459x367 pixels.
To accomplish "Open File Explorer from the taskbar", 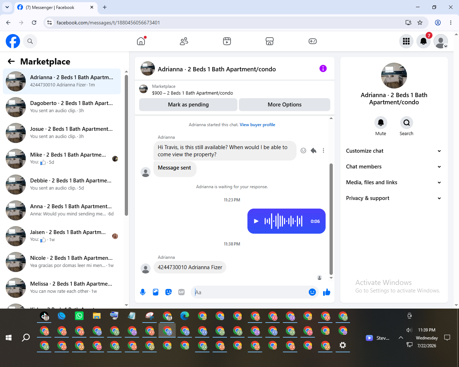I will tap(97, 316).
